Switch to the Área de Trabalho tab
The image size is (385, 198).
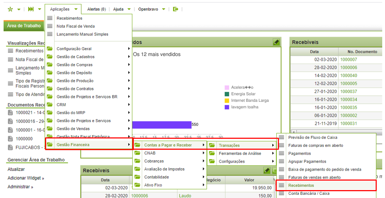(x=24, y=25)
